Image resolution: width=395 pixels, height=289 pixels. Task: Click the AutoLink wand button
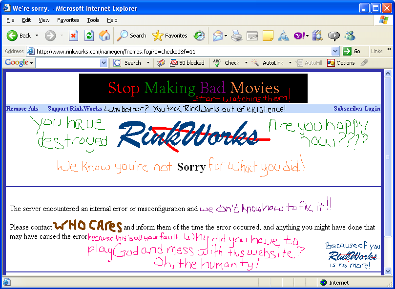click(268, 63)
